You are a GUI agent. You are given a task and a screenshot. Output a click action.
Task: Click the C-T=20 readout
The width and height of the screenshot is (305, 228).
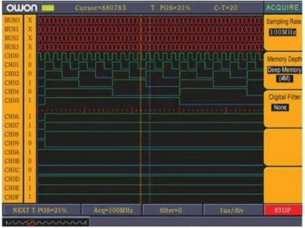point(226,8)
